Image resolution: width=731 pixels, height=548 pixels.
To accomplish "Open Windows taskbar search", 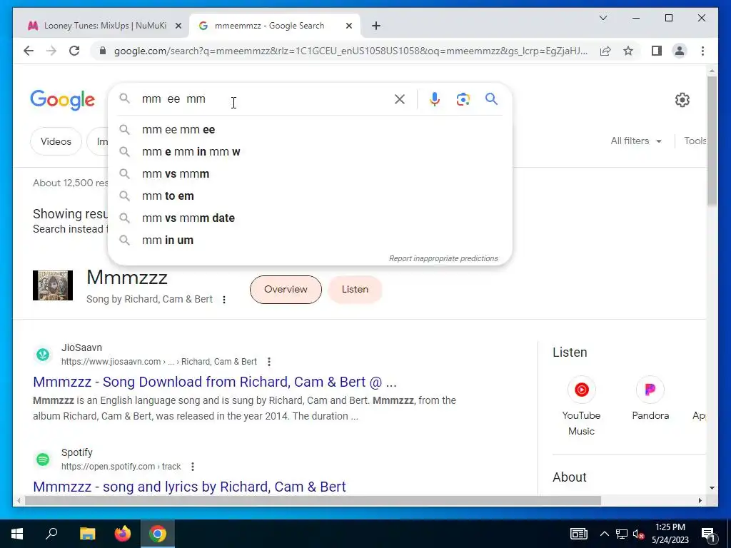I will (51, 534).
